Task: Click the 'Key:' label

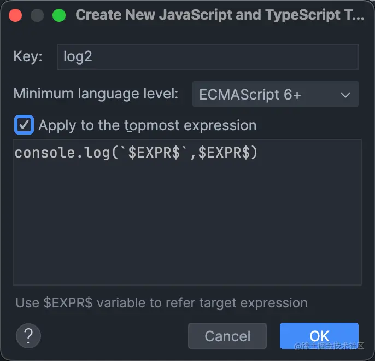Action: 28,57
